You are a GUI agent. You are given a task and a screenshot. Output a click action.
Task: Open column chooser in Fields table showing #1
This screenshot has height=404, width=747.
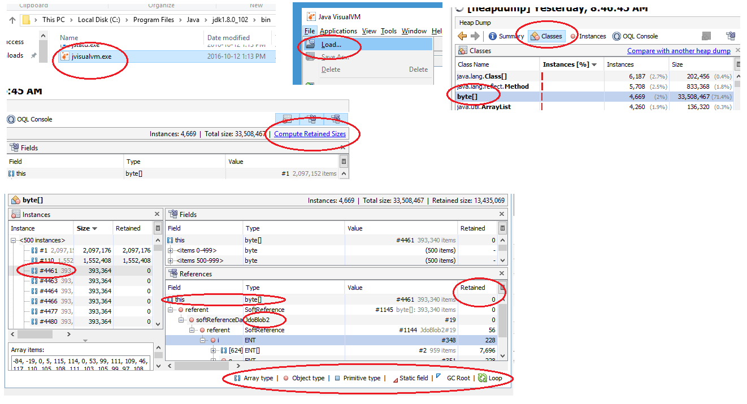344,162
